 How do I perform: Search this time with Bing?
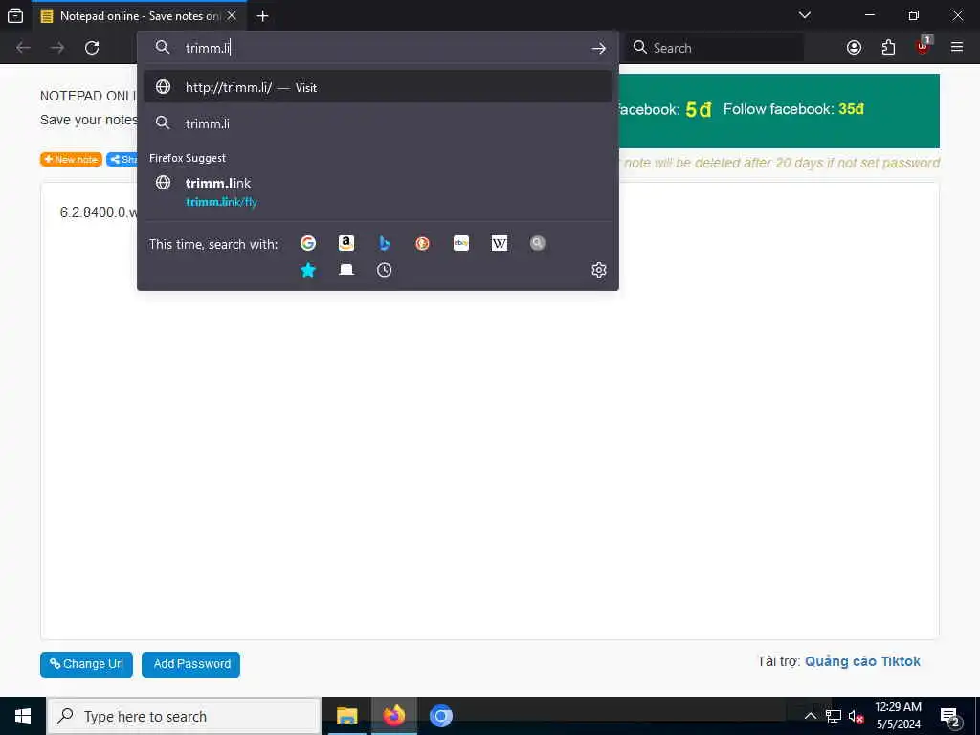coord(385,243)
